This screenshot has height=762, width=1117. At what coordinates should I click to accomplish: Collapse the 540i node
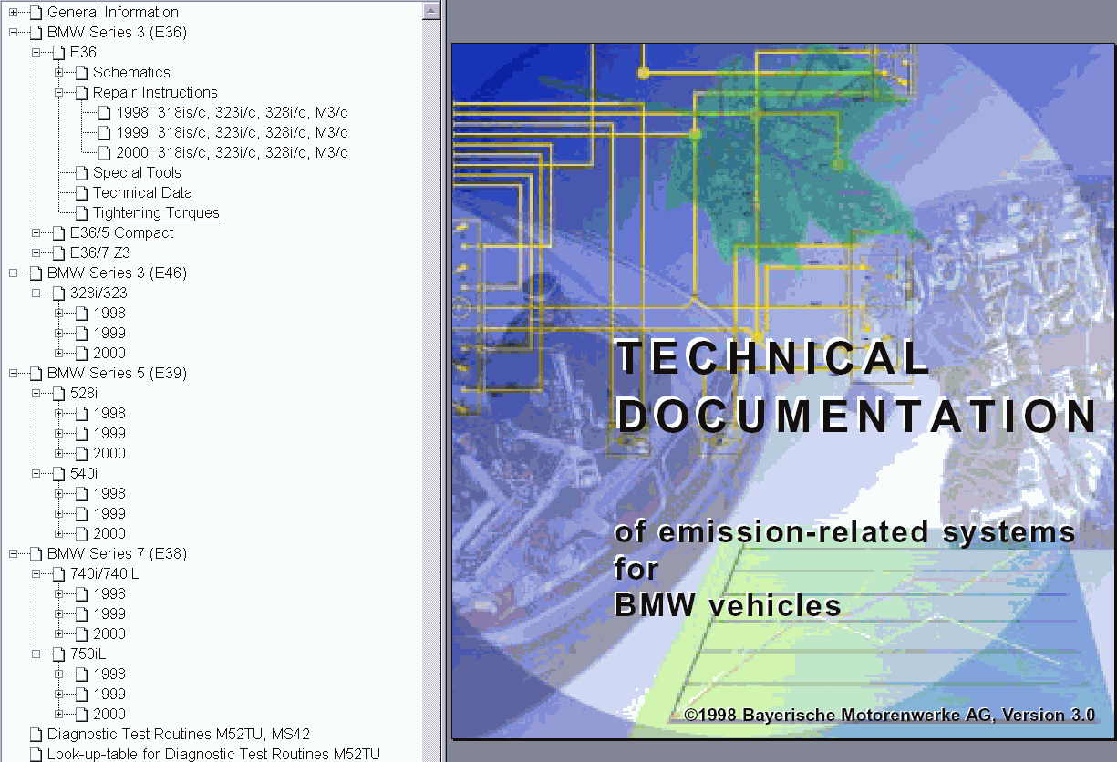click(36, 473)
